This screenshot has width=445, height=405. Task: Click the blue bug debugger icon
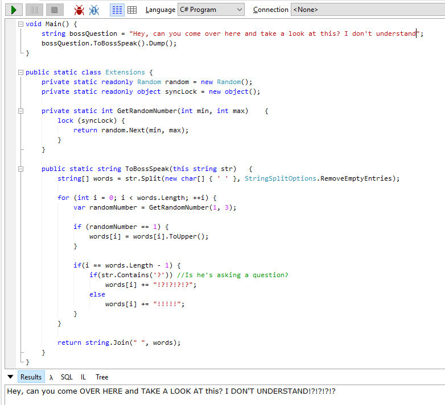(x=94, y=10)
